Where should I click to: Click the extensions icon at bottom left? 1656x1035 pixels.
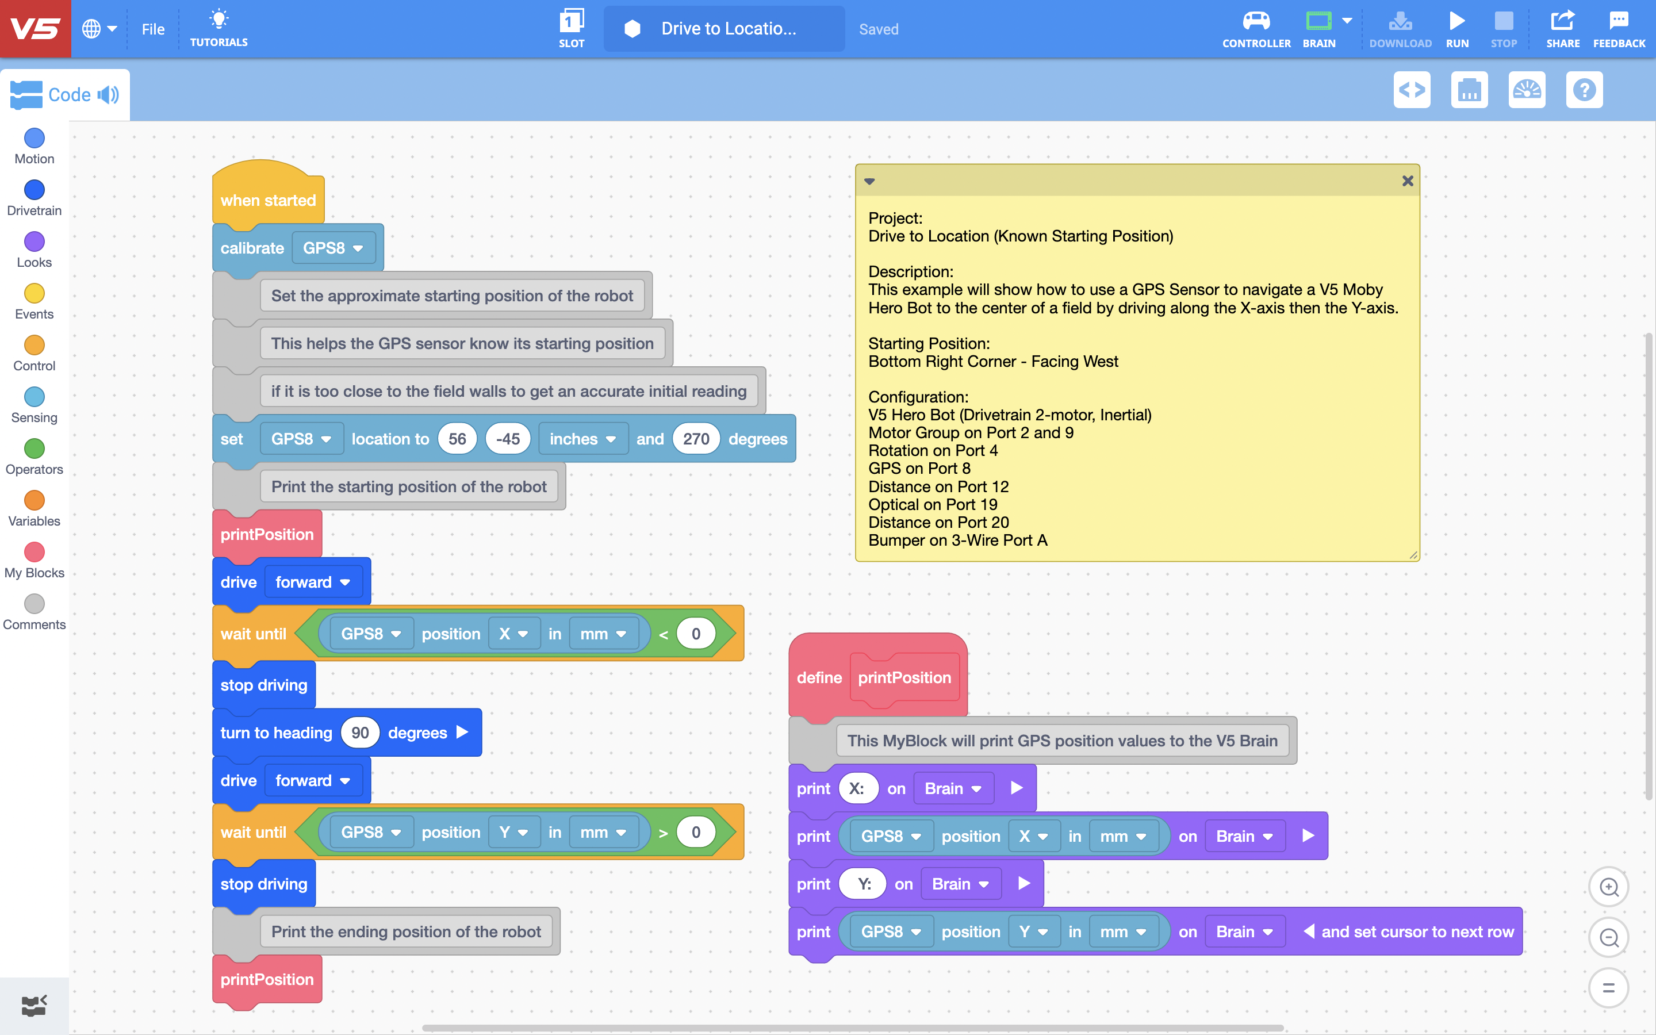point(33,1006)
